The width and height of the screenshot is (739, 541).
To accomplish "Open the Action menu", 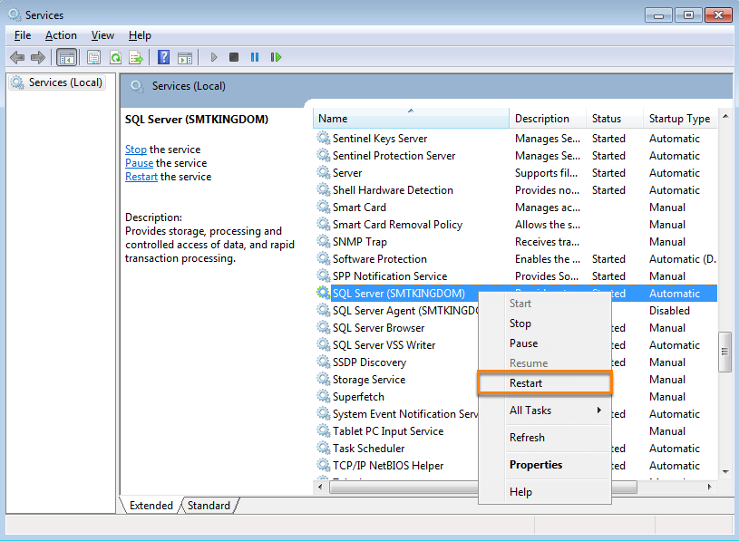I will coord(61,35).
